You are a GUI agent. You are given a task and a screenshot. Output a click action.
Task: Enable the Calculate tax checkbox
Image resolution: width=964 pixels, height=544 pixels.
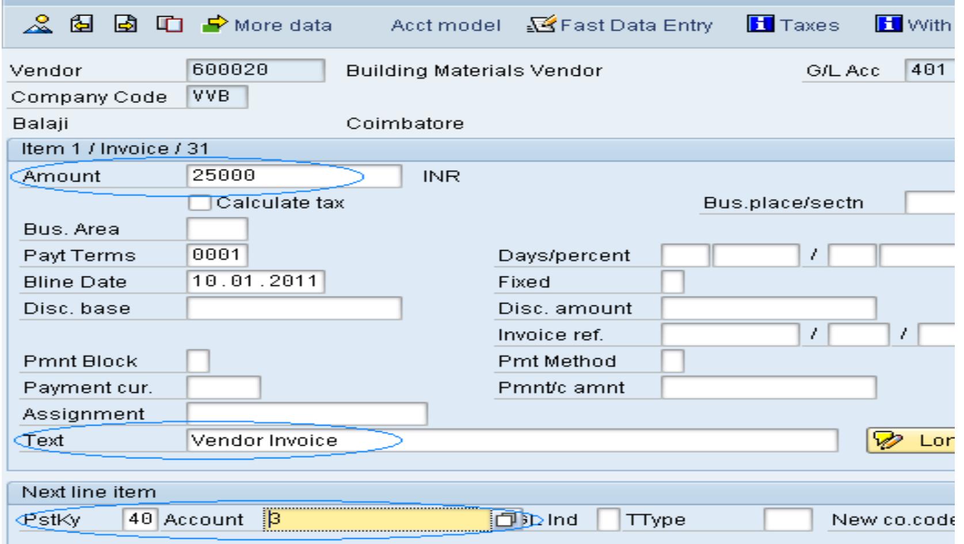[199, 203]
